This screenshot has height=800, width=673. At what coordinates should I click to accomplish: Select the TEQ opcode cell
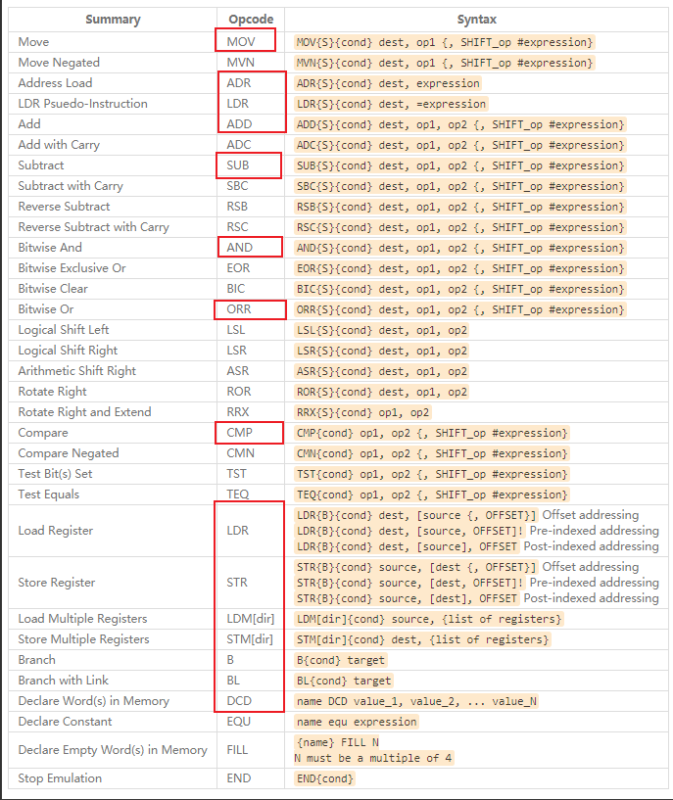251,494
